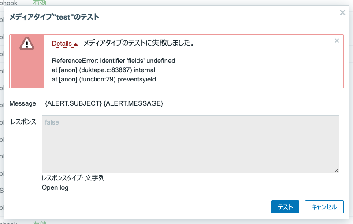Click the red arrow beside Details

(76, 44)
